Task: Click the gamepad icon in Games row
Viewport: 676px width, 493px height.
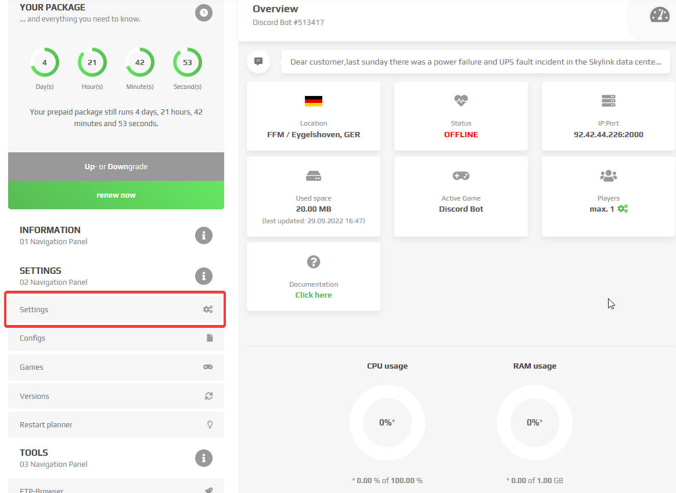Action: (x=208, y=367)
